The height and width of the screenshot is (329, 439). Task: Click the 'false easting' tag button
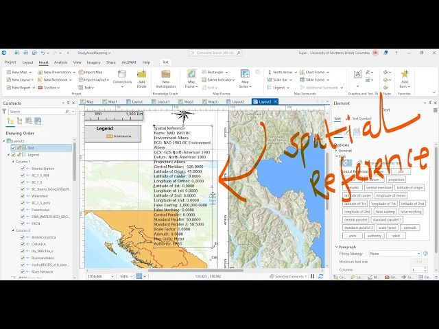pyautogui.click(x=385, y=212)
